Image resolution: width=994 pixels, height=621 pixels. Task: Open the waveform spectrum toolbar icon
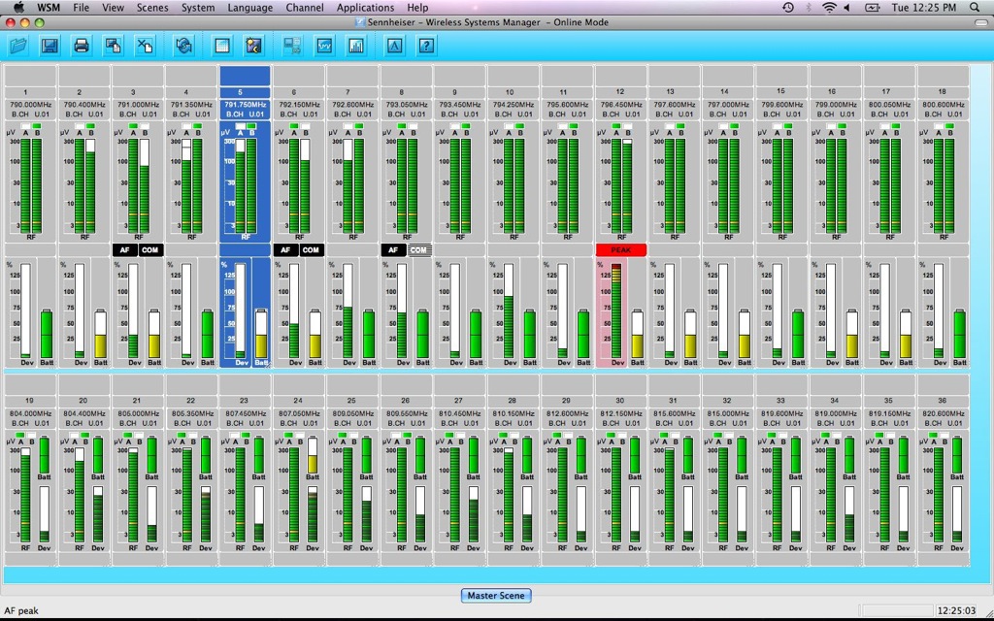pos(325,46)
